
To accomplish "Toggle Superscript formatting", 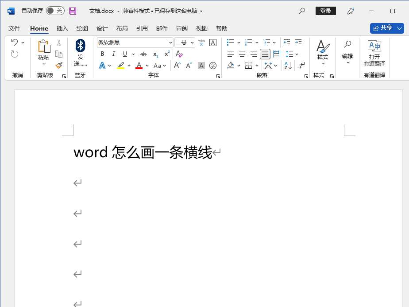I will 167,54.
